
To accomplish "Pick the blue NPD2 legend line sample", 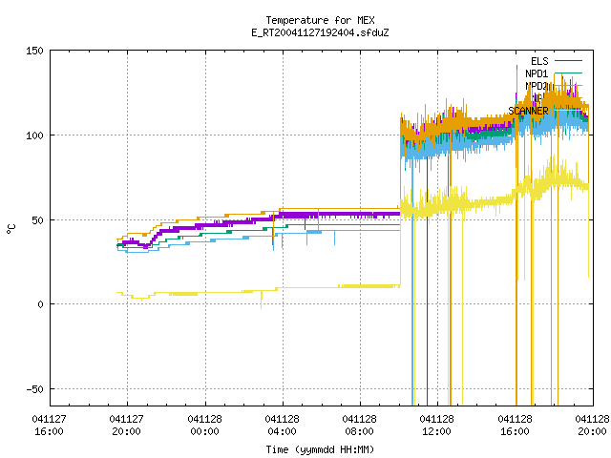I will (568, 85).
